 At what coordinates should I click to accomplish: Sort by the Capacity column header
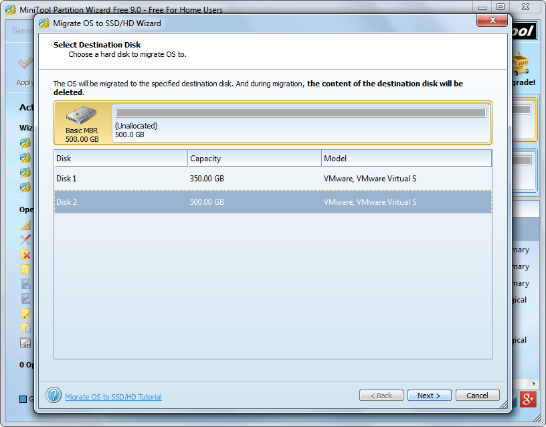(x=254, y=159)
